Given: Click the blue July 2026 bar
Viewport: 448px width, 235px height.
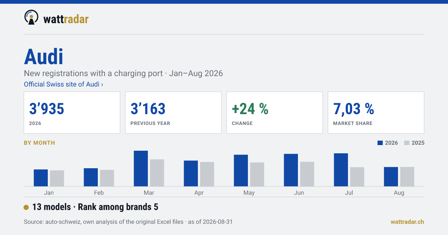Looking at the screenshot, I should [341, 170].
